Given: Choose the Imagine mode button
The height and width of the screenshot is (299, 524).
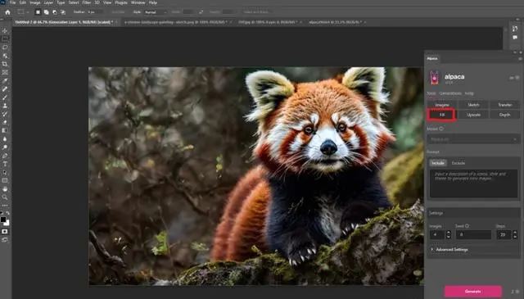Looking at the screenshot, I should coord(442,105).
